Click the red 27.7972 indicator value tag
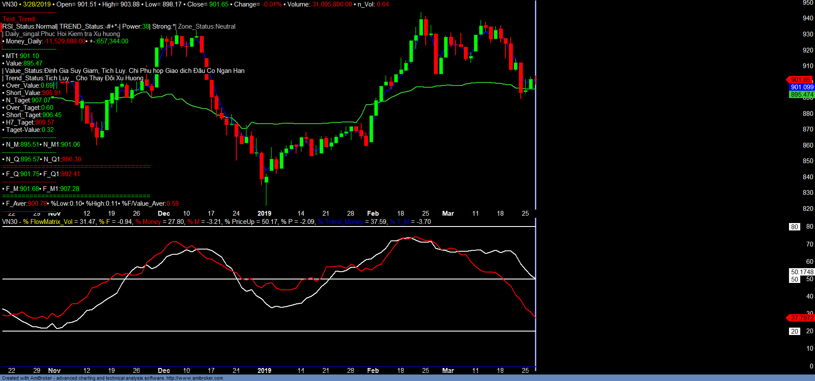The width and height of the screenshot is (815, 381). tap(802, 318)
